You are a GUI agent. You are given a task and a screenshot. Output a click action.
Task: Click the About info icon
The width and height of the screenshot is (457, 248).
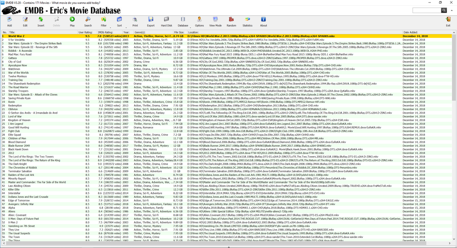pos(263,19)
